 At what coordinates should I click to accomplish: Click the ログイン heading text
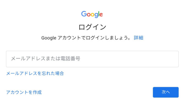(x=92, y=27)
